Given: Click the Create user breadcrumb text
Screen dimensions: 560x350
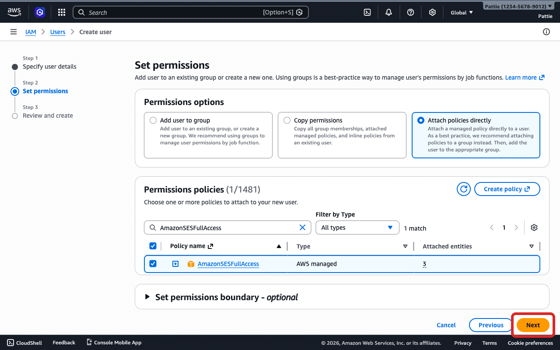Looking at the screenshot, I should pyautogui.click(x=95, y=32).
